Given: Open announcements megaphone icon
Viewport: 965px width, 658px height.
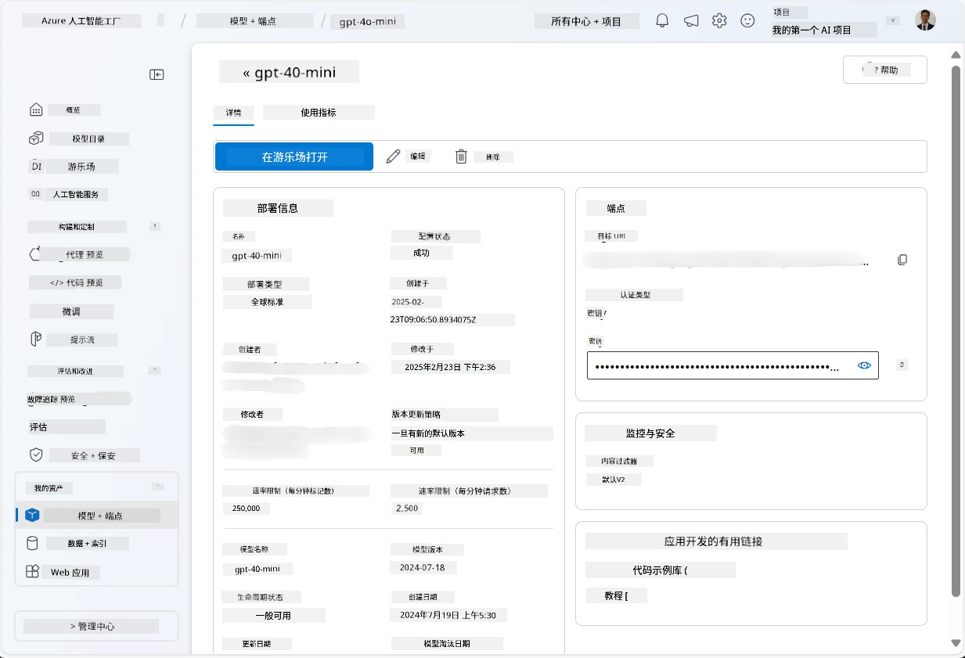Looking at the screenshot, I should 691,21.
